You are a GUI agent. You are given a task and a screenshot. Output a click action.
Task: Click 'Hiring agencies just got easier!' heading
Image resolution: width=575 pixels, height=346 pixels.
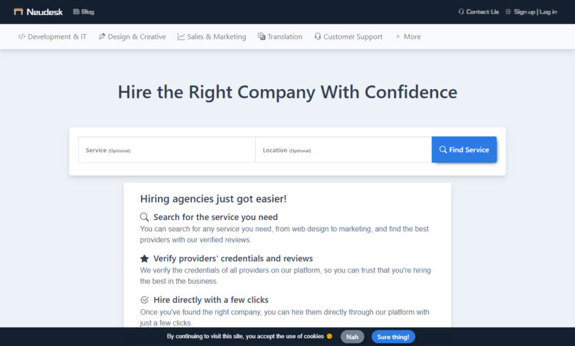coord(214,199)
